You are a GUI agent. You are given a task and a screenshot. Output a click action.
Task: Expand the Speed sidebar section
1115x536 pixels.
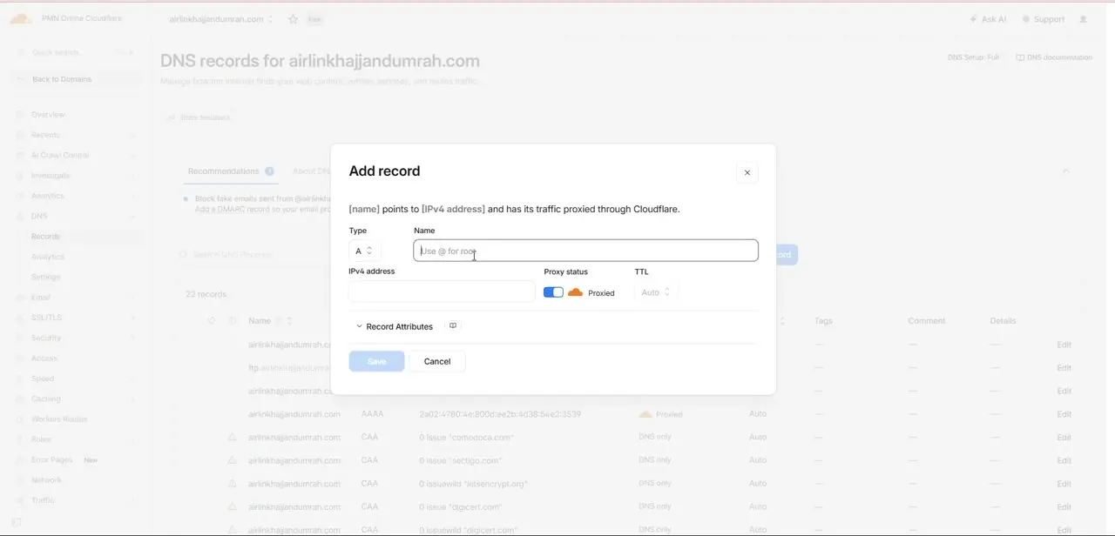(x=76, y=379)
